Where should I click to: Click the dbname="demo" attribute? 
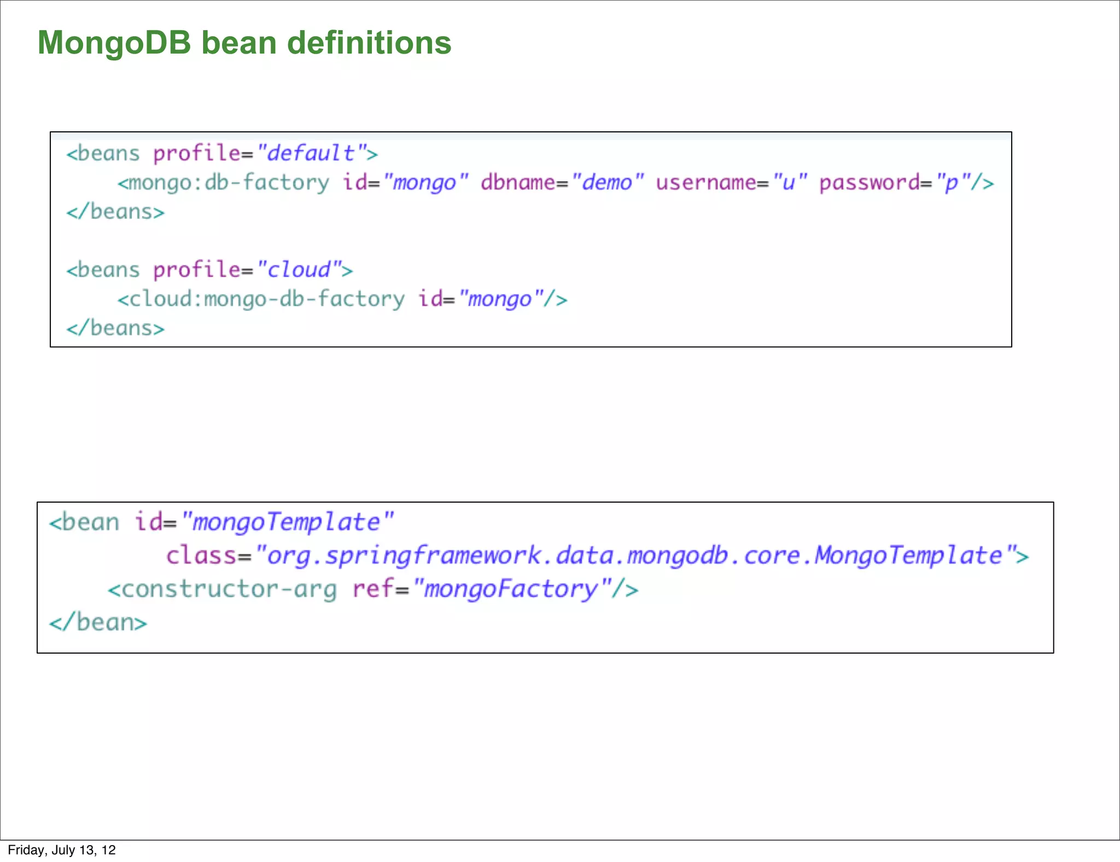pyautogui.click(x=563, y=183)
